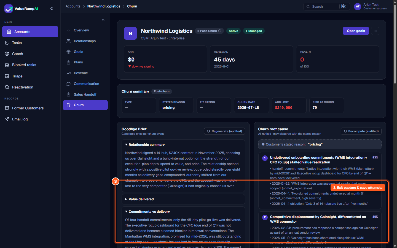
Task: Click the Goals target icon
Action: pos(69,52)
